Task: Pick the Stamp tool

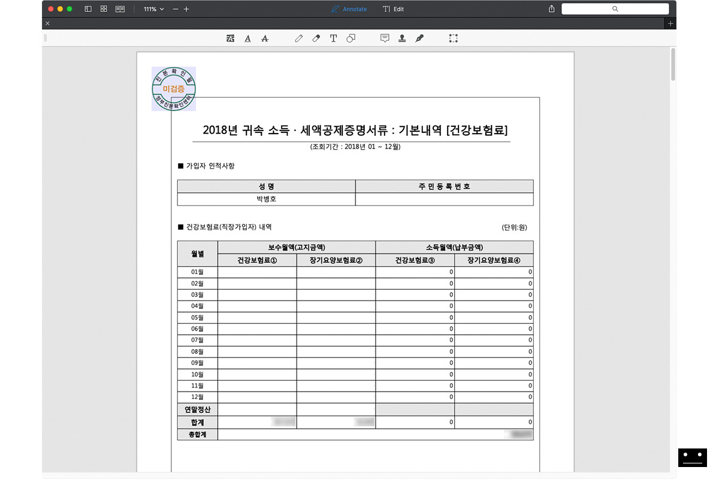Action: coord(402,38)
